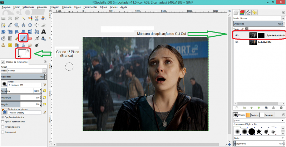This screenshot has width=286, height=147.
Task: Choose the Rectangle Select tool
Action: (x=4, y=19)
